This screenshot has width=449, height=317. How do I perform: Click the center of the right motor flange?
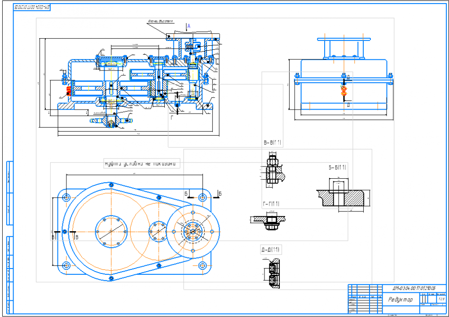[193, 231]
